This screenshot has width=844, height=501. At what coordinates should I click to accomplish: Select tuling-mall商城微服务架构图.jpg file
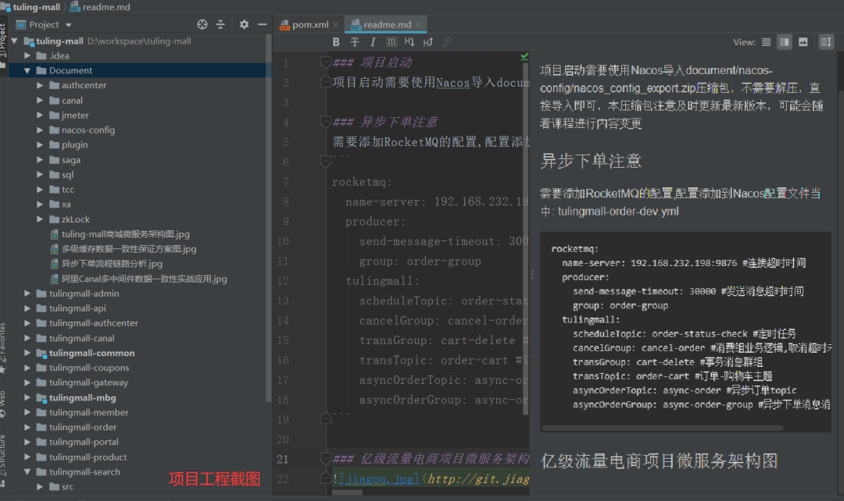(125, 234)
